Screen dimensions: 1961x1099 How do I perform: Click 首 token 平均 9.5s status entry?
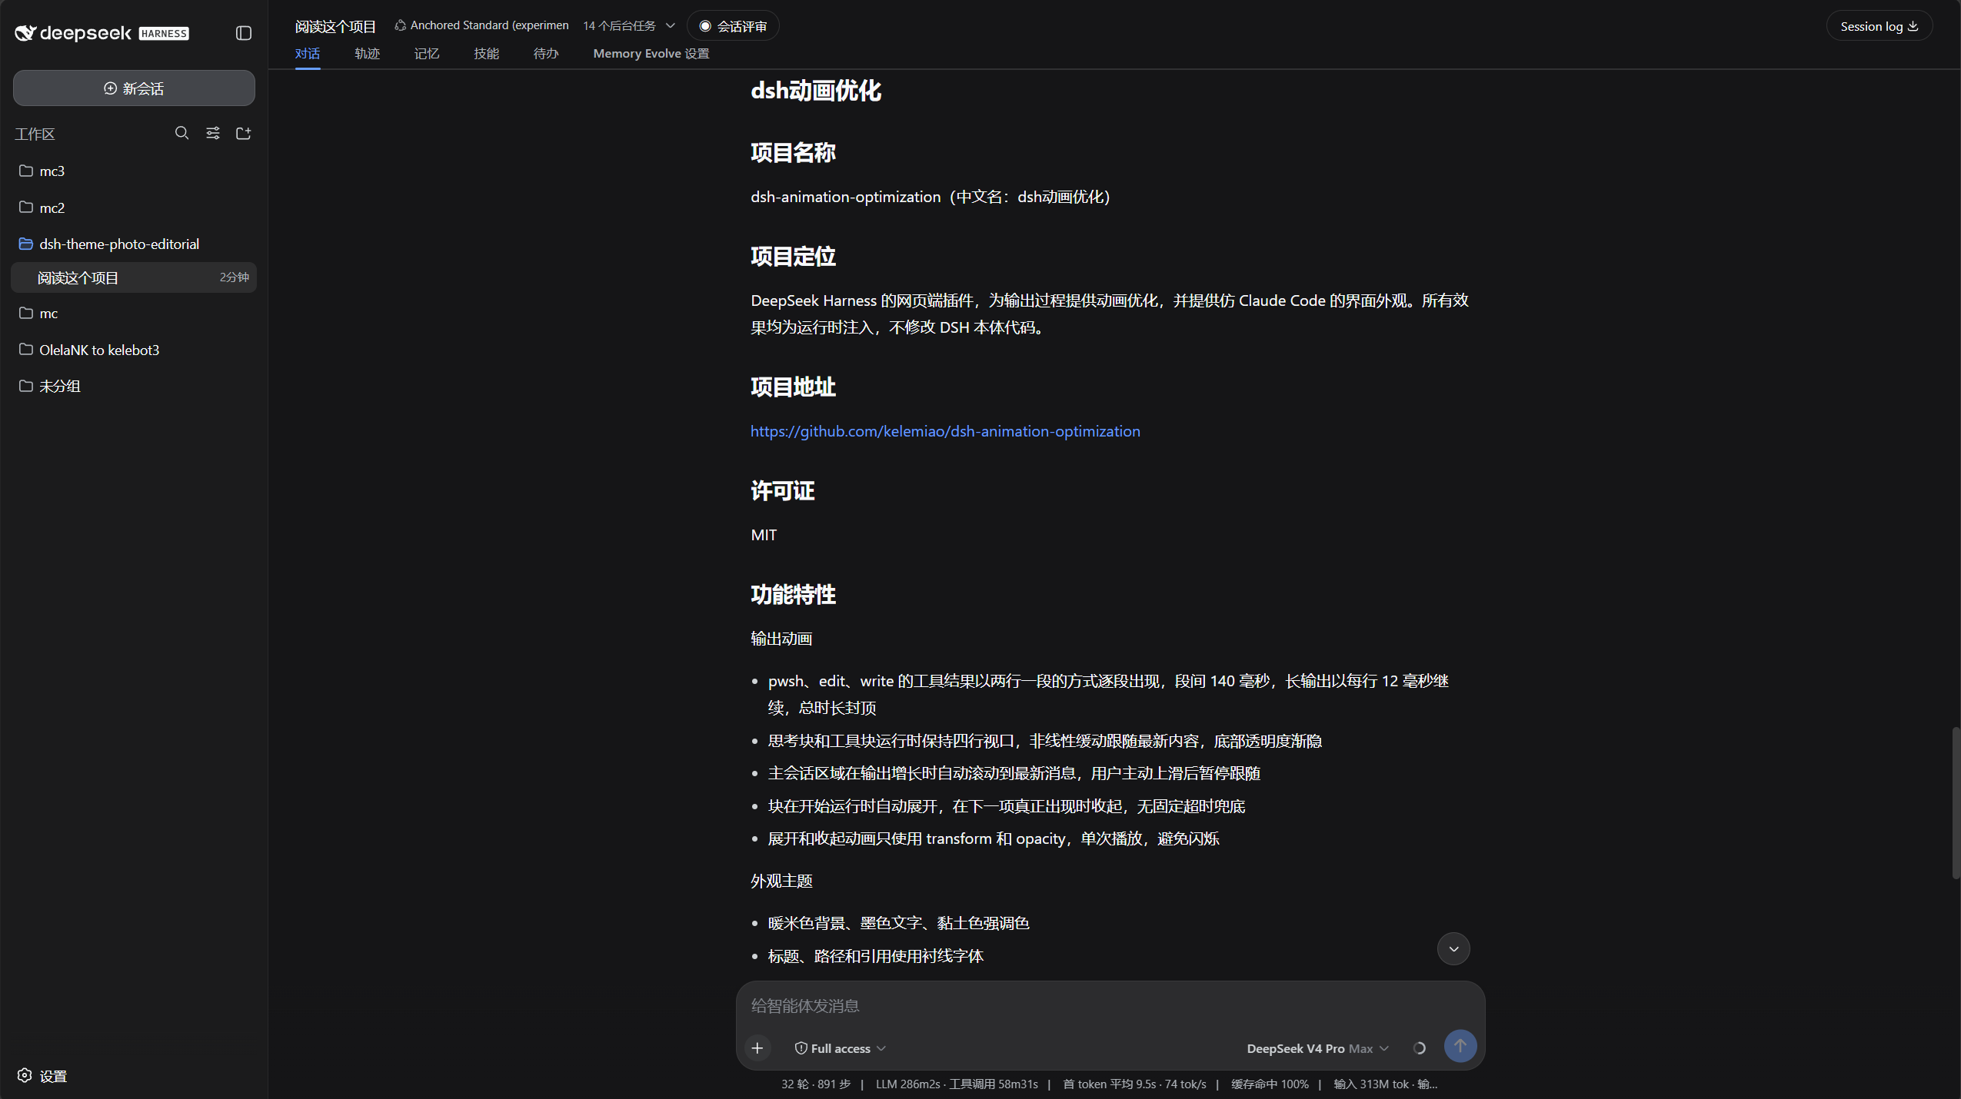(x=1134, y=1084)
